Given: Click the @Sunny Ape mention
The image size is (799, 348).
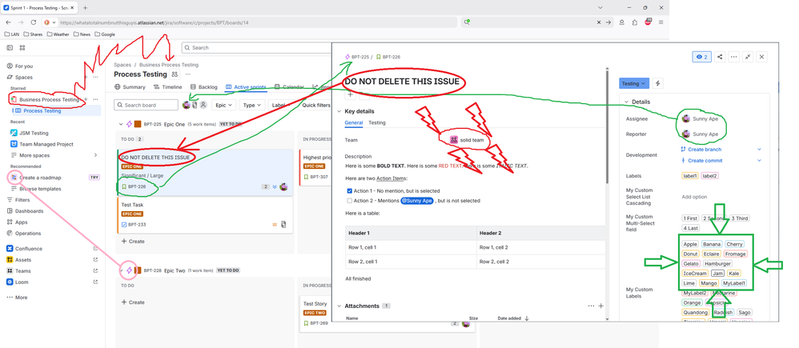Looking at the screenshot, I should point(417,201).
